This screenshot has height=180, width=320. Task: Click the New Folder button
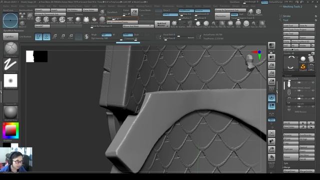[291, 127]
